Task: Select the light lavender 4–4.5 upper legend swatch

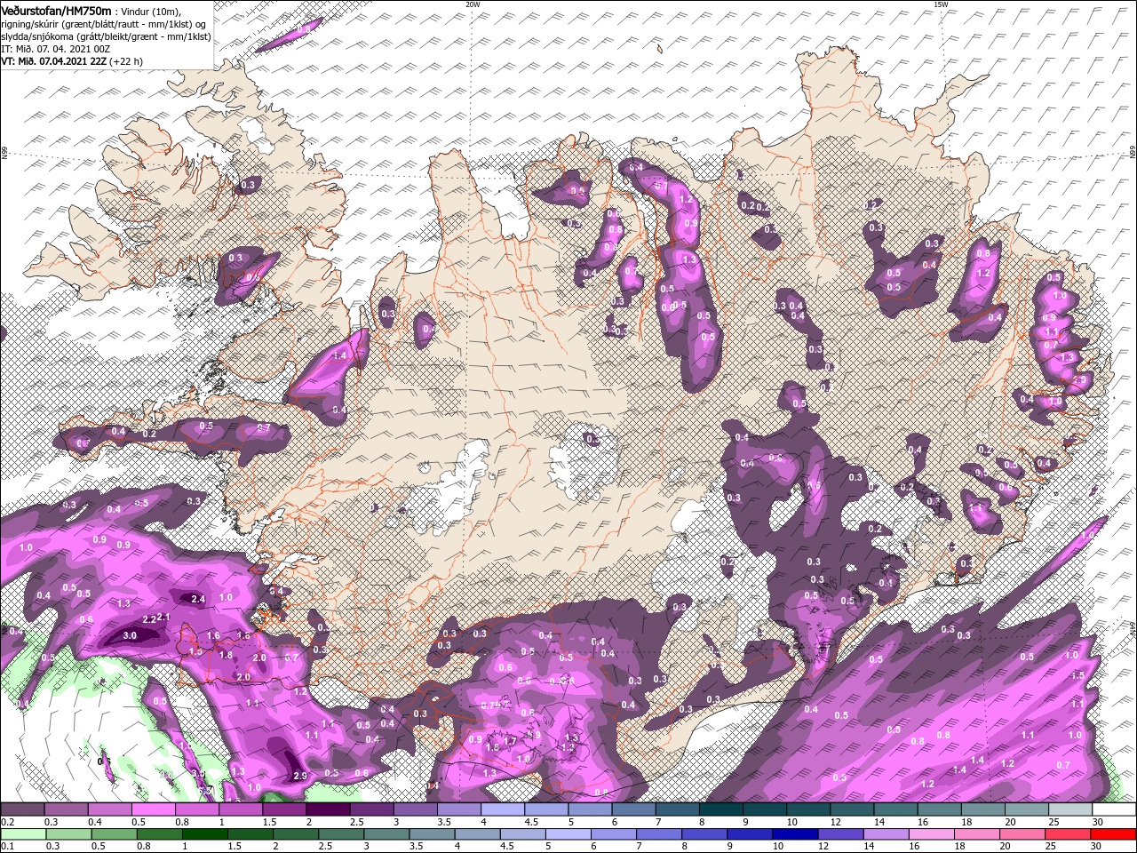Action: 502,809
